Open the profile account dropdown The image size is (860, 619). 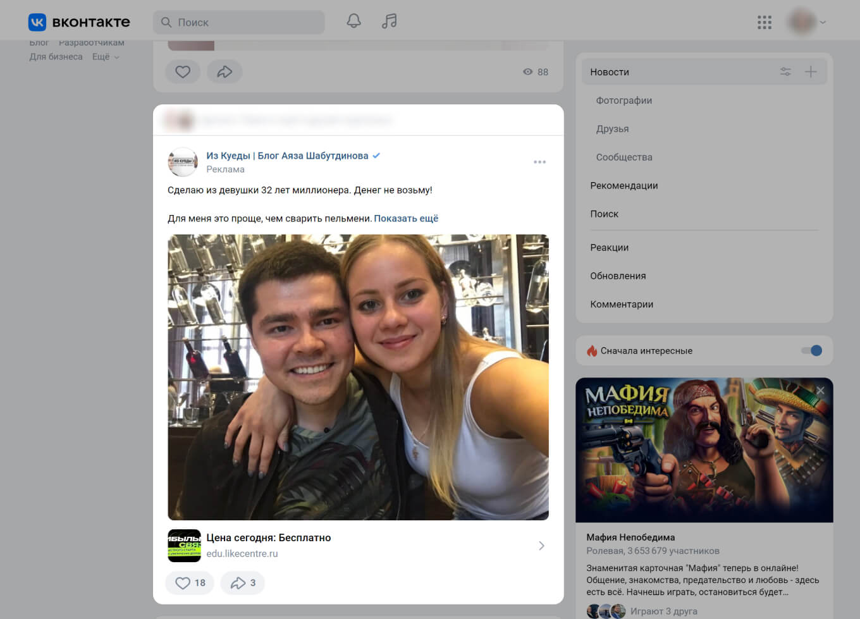click(x=807, y=22)
